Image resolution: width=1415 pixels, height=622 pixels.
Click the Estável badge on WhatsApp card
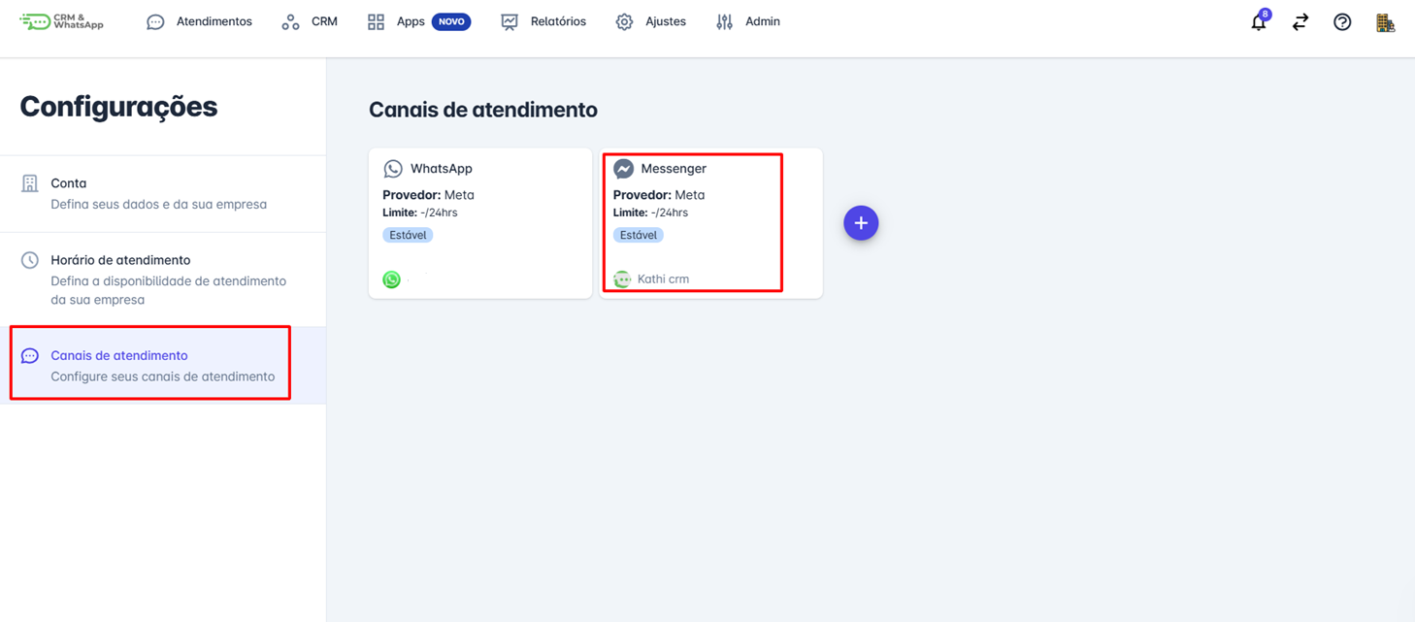(x=408, y=234)
